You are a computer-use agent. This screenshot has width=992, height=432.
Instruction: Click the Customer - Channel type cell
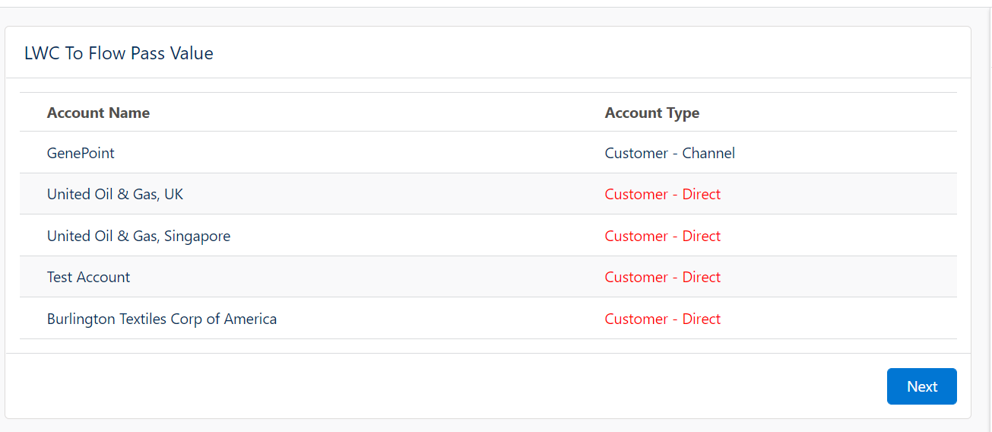click(x=670, y=153)
